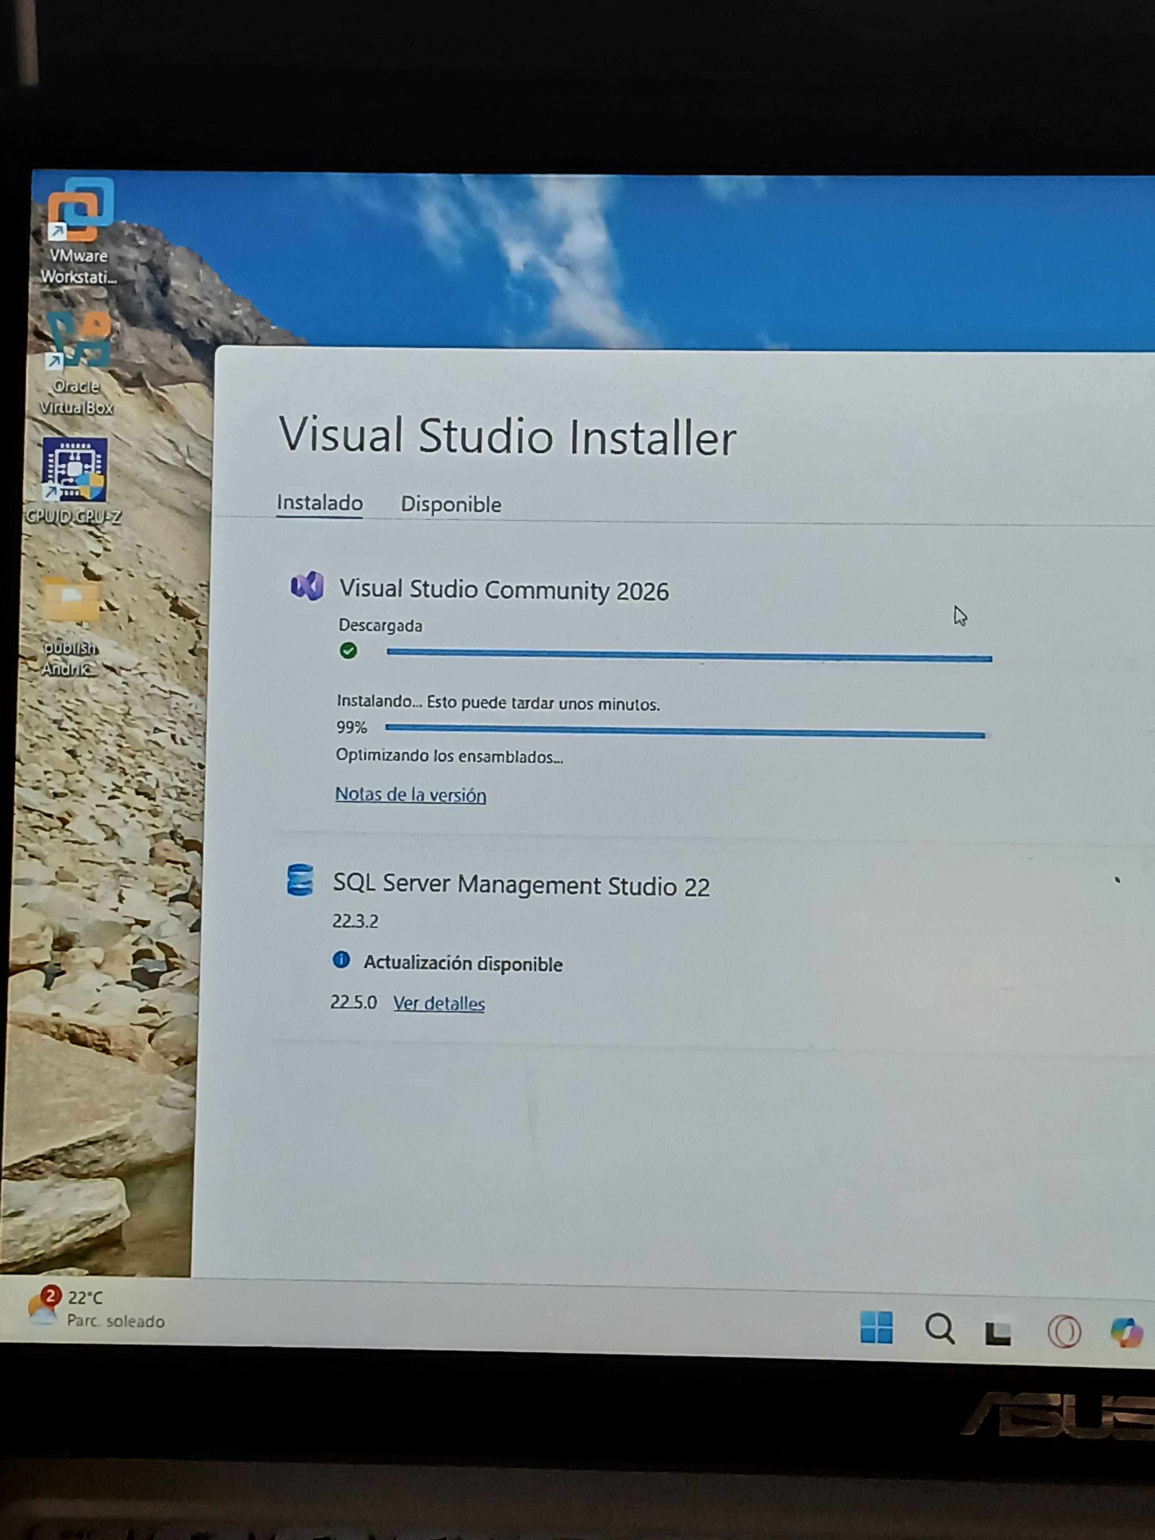Launch Opera browser from the taskbar
This screenshot has width=1155, height=1540.
pyautogui.click(x=1064, y=1332)
